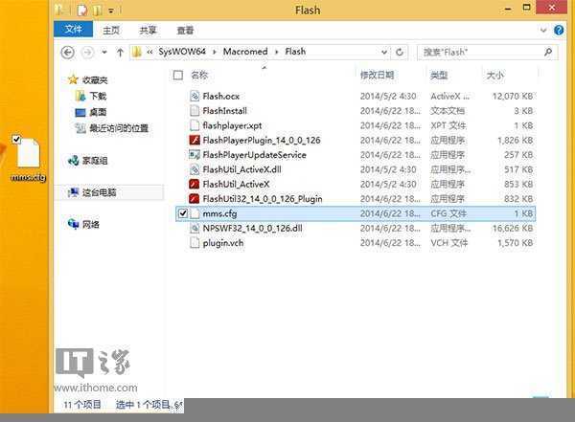Sort by the 大小 column header
Image resolution: width=575 pixels, height=422 pixels.
[x=495, y=76]
